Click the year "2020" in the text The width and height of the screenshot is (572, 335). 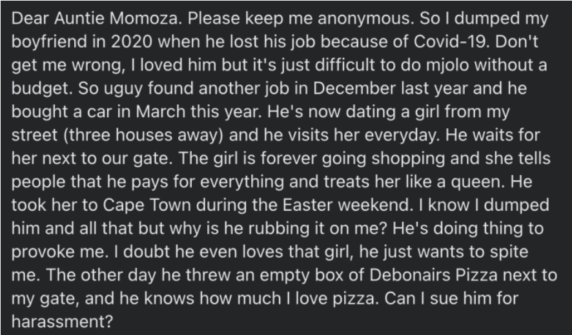[x=132, y=42]
